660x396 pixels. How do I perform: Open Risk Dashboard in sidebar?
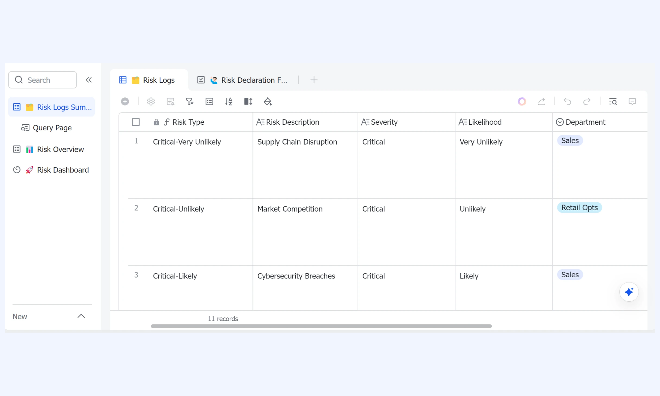pos(51,170)
